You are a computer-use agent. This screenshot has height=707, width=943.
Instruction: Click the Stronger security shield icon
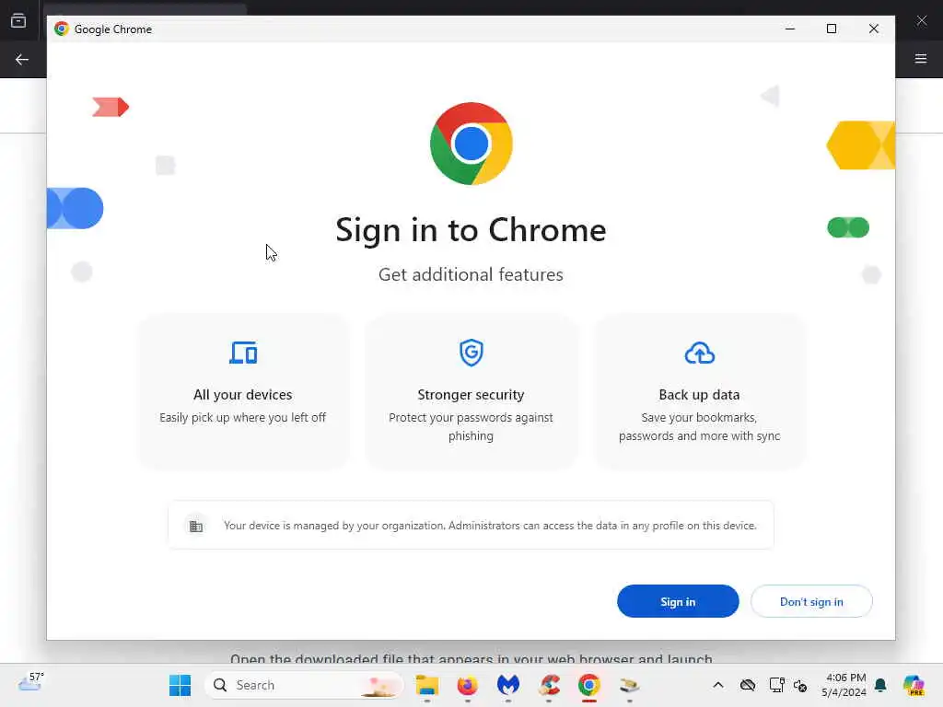[x=471, y=353]
